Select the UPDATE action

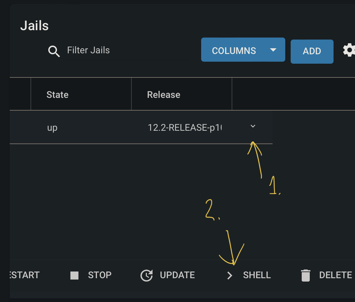177,275
